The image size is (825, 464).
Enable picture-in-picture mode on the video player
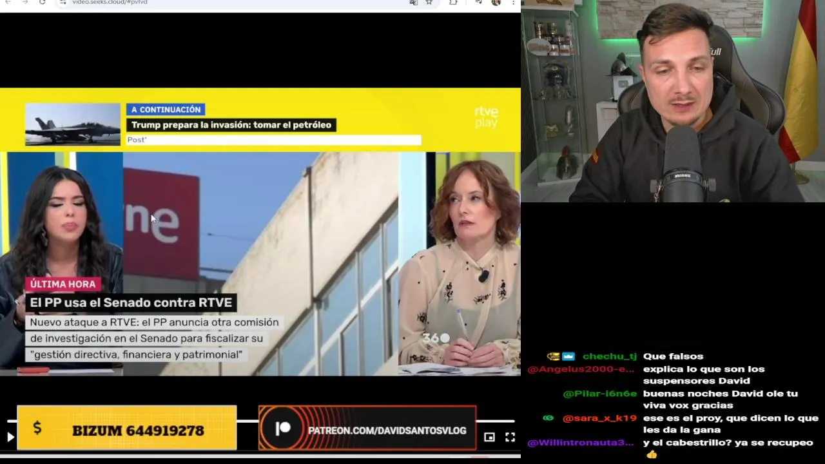489,437
